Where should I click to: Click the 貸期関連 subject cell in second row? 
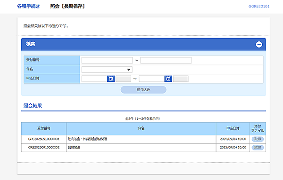pyautogui.click(x=141, y=148)
